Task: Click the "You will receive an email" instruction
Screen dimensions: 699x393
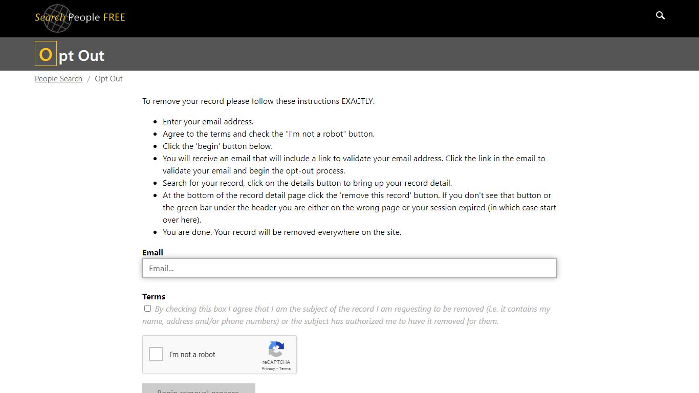Action: (x=354, y=165)
